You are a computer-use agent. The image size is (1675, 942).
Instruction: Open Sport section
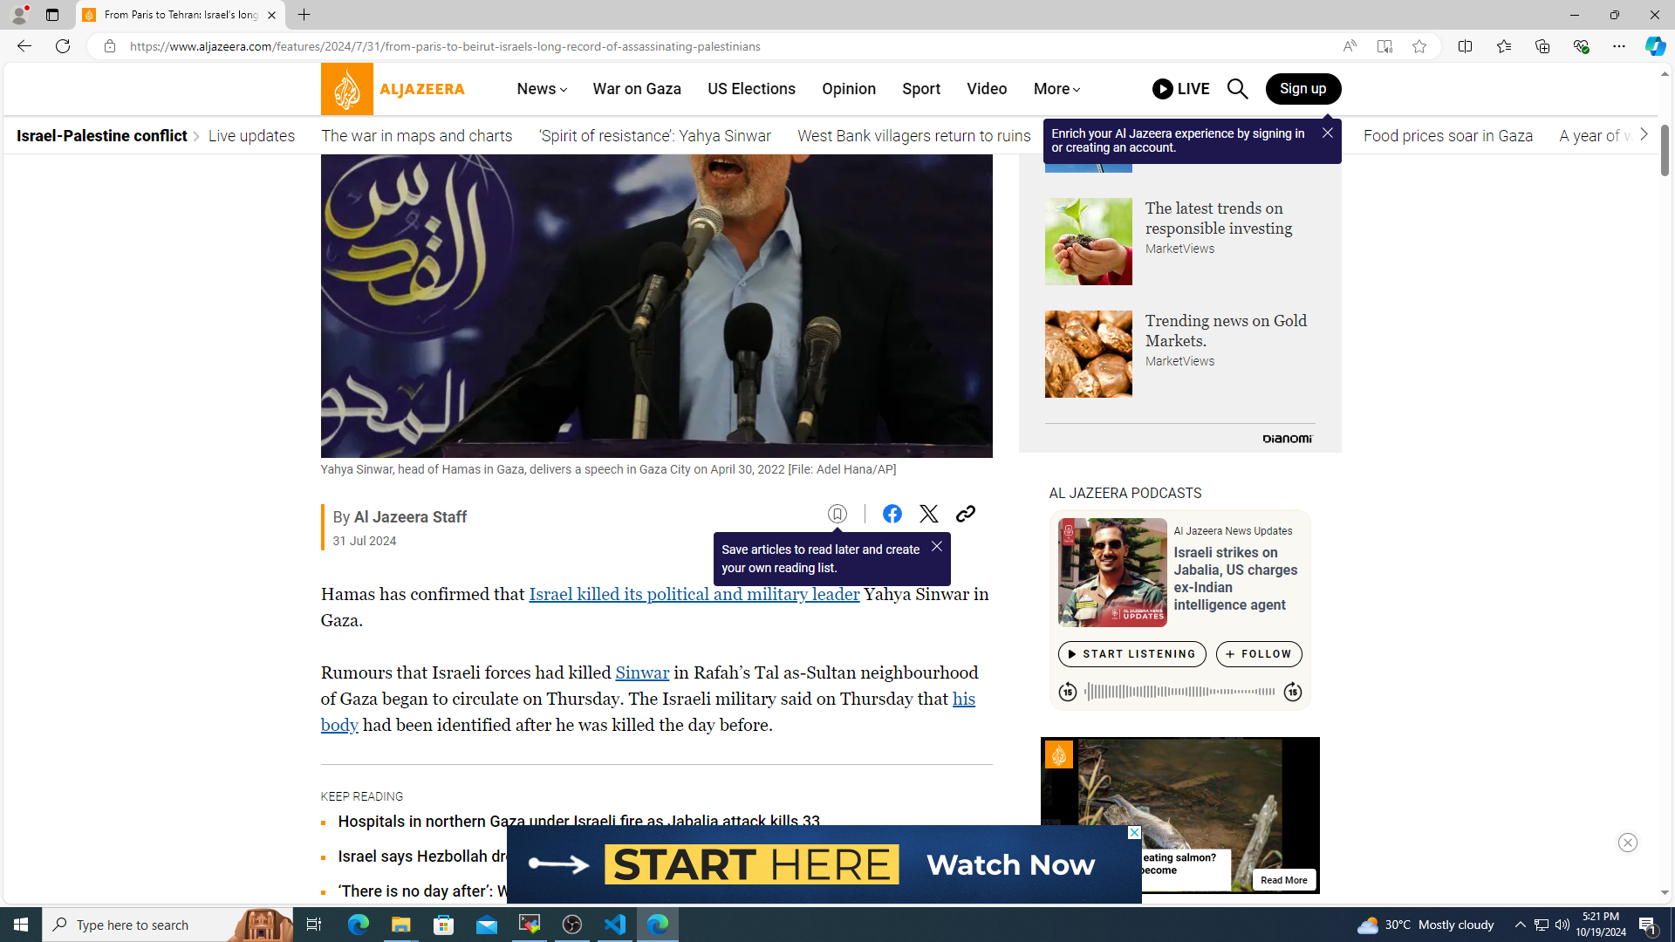tap(921, 89)
